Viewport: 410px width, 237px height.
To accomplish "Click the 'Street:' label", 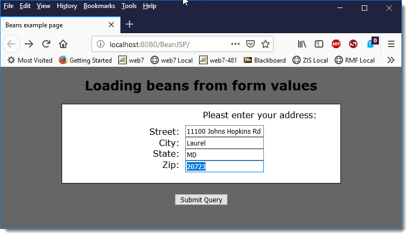I will tap(164, 132).
